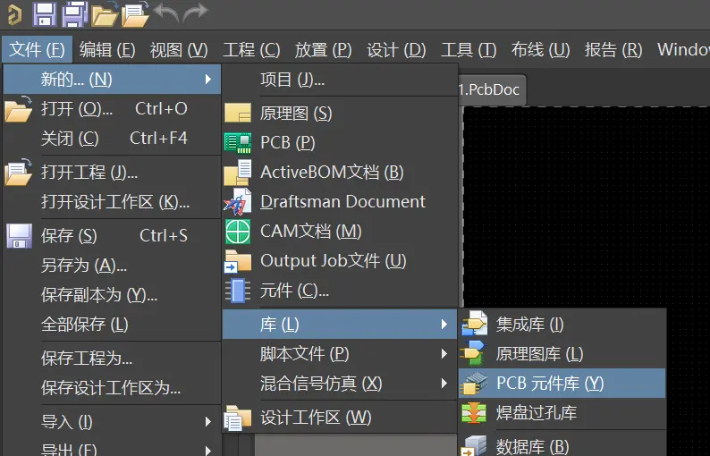Screen dimensions: 710x456
Task: Select PCB 元件库 (Y) entry
Action: click(x=562, y=383)
